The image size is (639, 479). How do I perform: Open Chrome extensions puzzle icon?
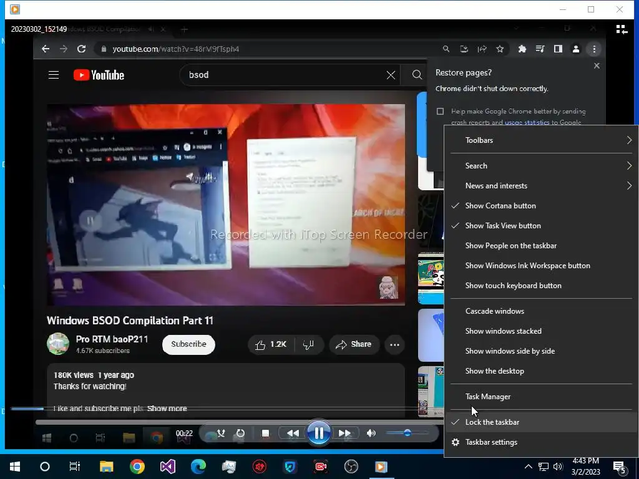coord(522,49)
